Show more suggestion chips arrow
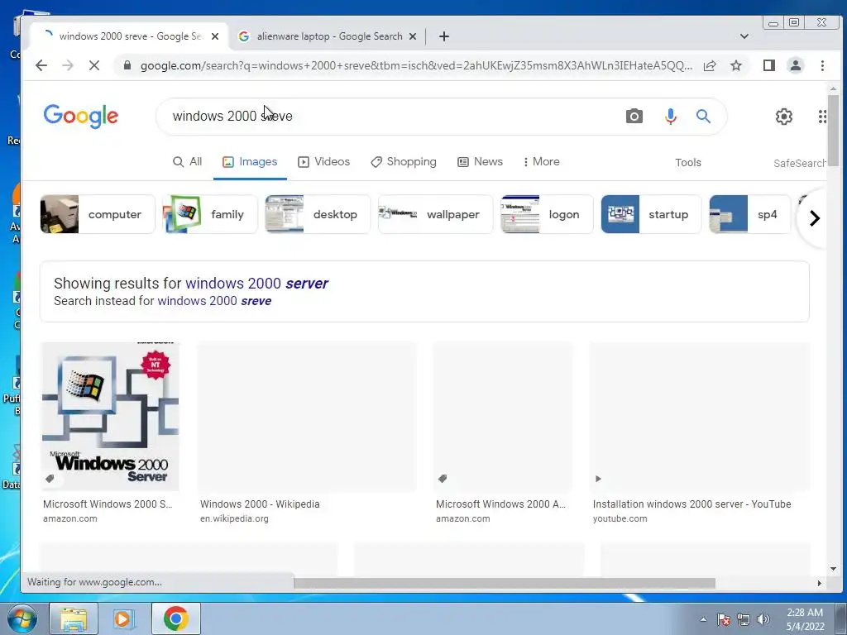Viewport: 847px width, 635px height. click(815, 218)
